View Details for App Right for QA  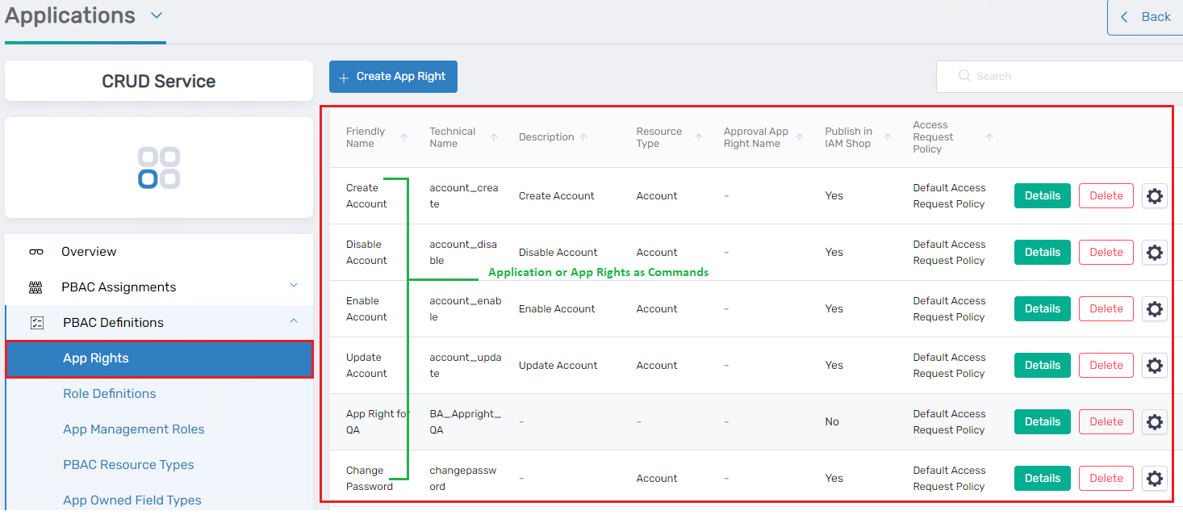[x=1043, y=422]
